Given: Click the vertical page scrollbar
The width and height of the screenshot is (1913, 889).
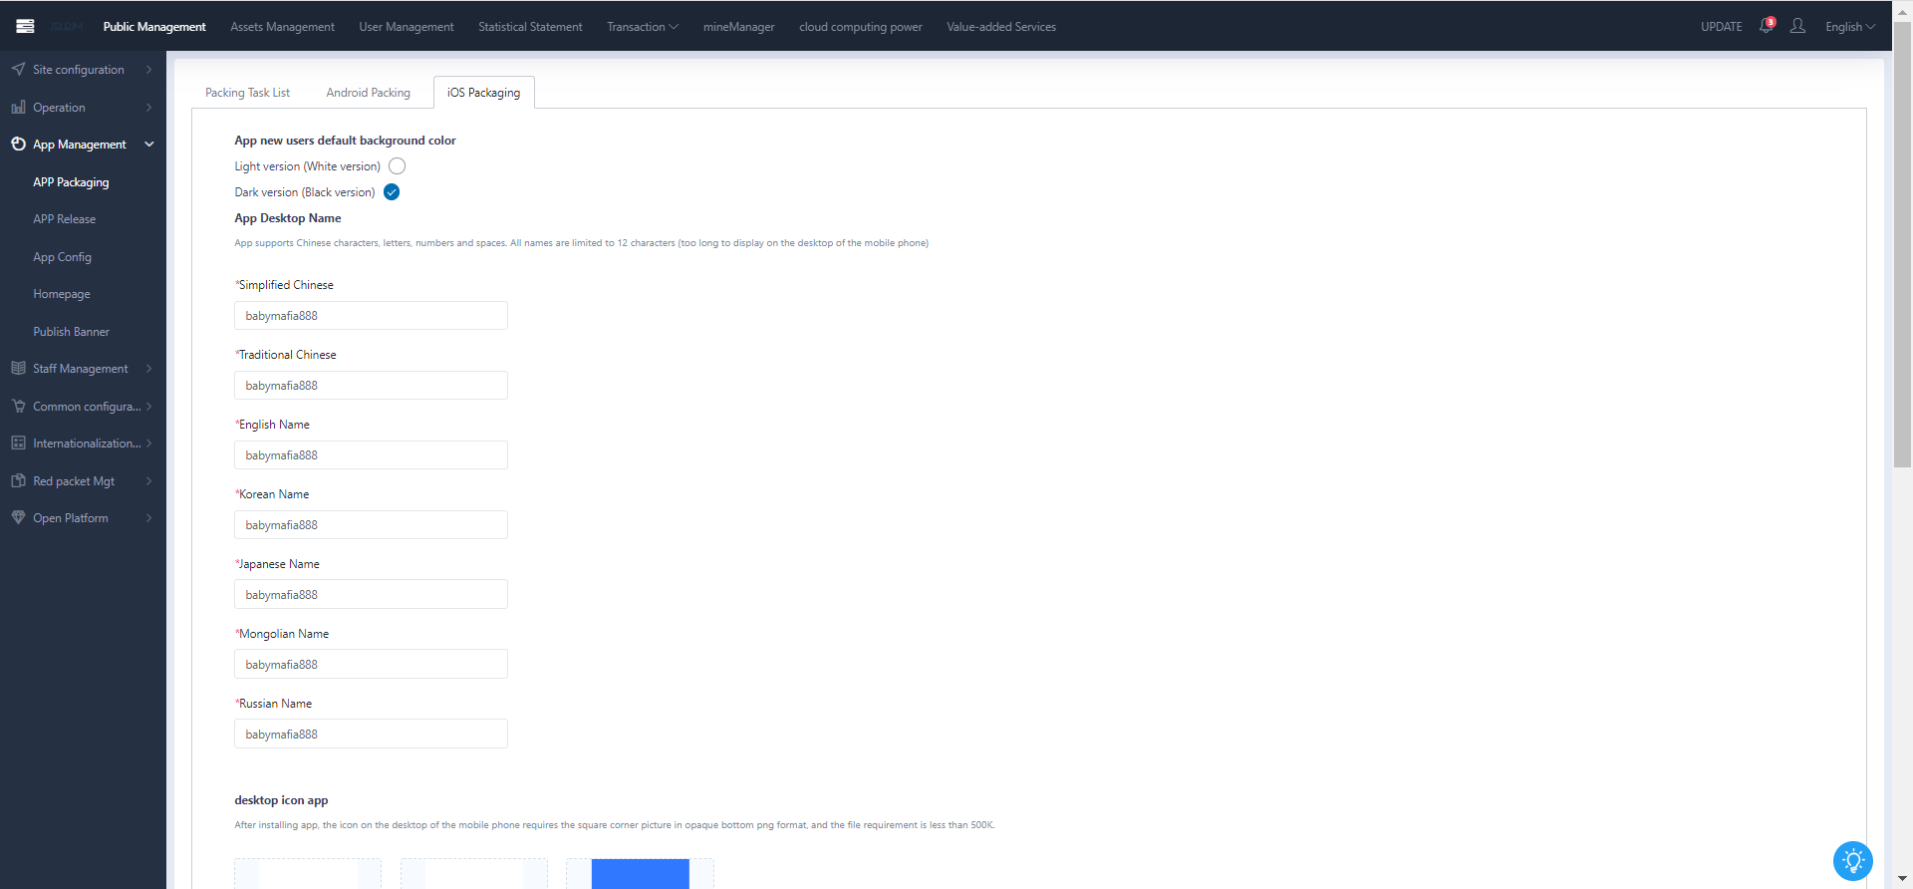Looking at the screenshot, I should [1902, 244].
